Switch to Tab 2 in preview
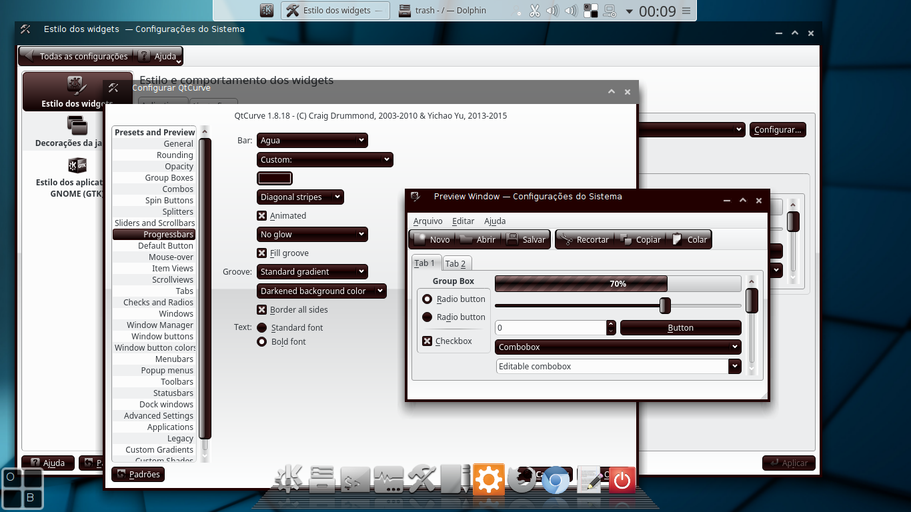This screenshot has height=512, width=911. pyautogui.click(x=457, y=263)
